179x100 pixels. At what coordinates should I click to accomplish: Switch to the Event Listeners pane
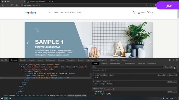[x=115, y=64]
